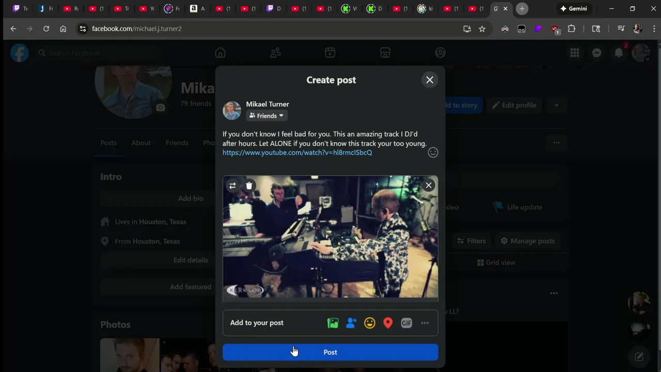Click Mikael Turner avatar in dialog
The width and height of the screenshot is (661, 372).
[232, 111]
